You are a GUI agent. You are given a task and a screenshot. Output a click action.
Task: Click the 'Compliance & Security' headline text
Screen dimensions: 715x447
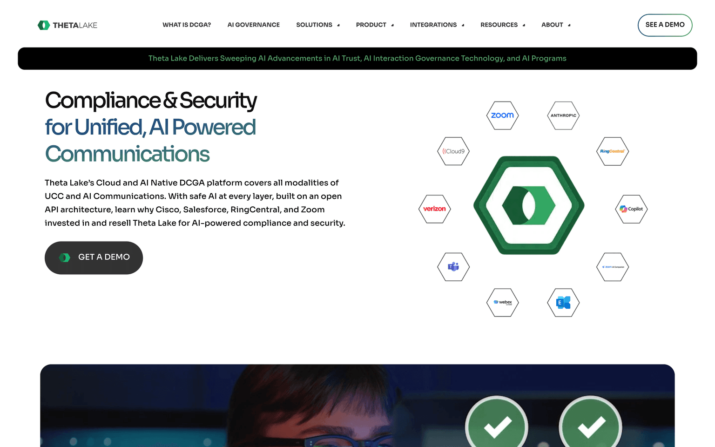click(x=151, y=101)
